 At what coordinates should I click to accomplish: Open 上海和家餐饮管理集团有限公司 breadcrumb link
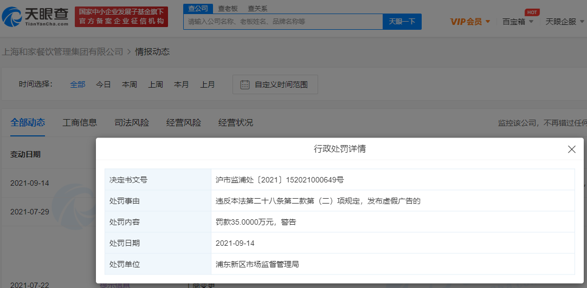(62, 52)
